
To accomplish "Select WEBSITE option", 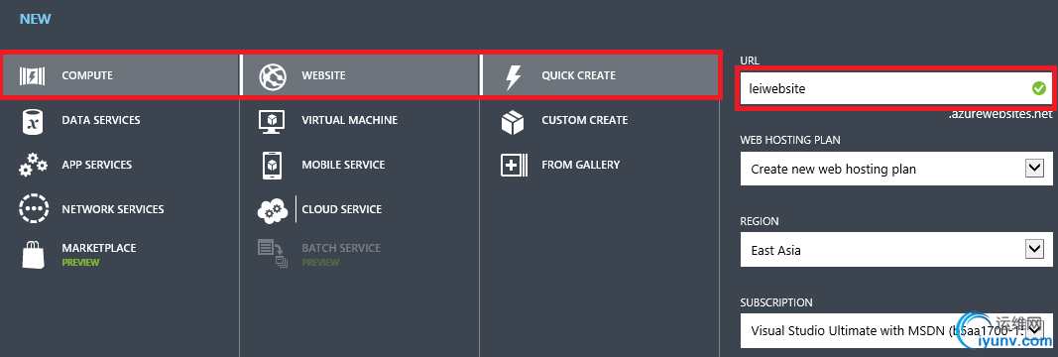I will [360, 75].
